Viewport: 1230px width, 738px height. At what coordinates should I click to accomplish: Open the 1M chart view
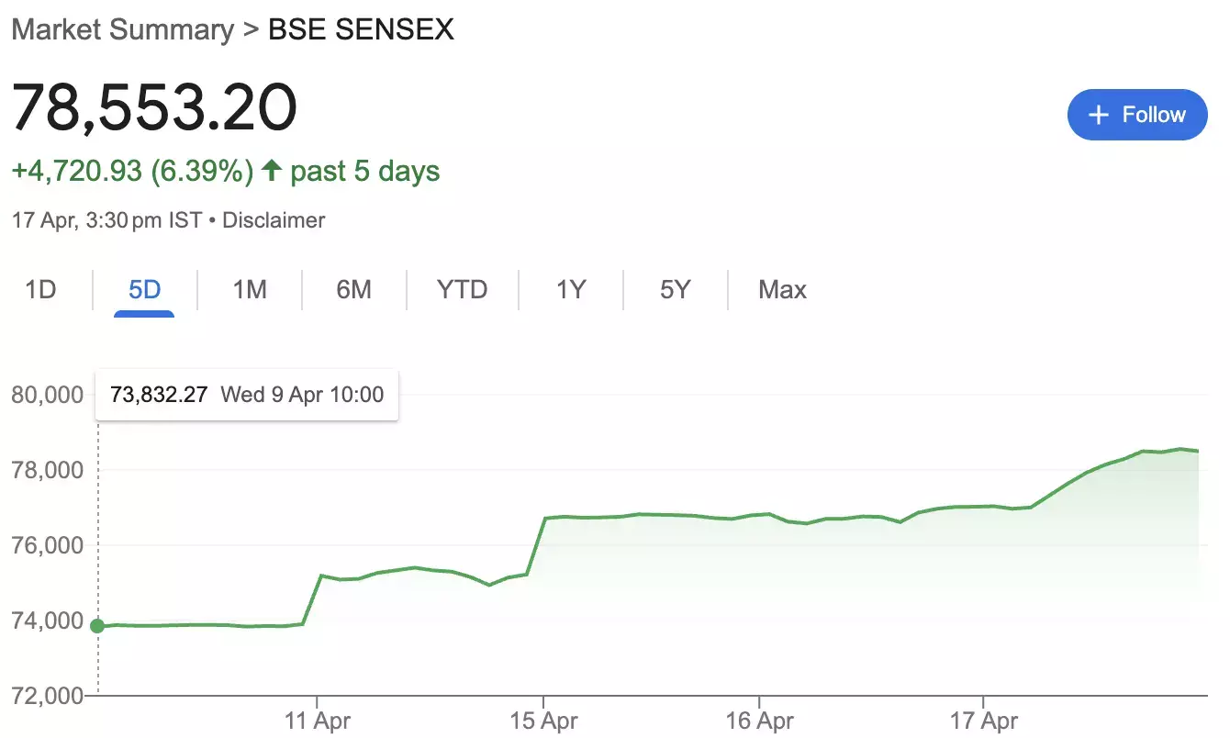point(249,289)
